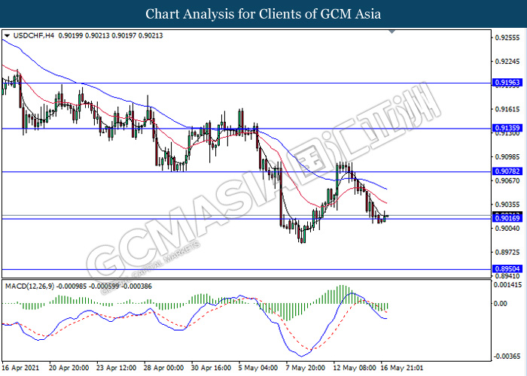The image size is (527, 376).
Task: Click the '30 Apr 16:00' time label
Action: [211, 368]
